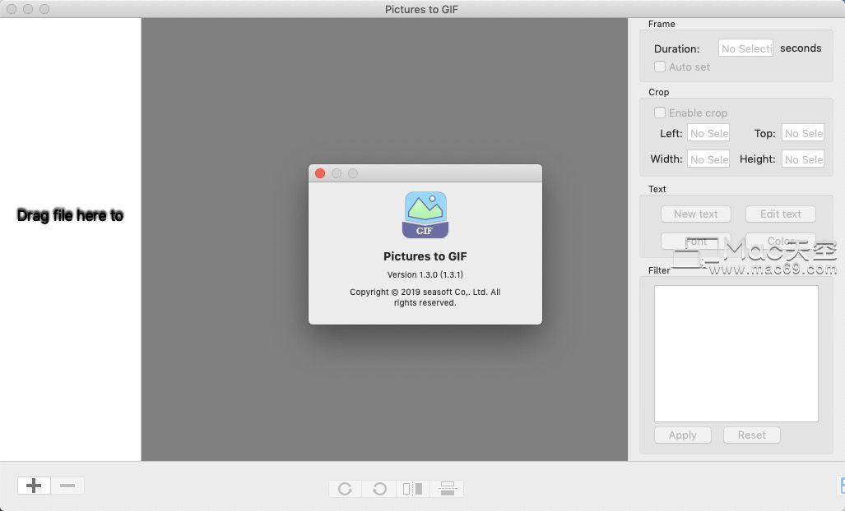Viewport: 845px width, 511px height.
Task: Click inside the Filter list box
Action: (736, 353)
